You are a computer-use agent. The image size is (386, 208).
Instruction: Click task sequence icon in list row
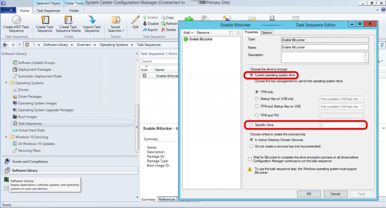click(x=144, y=76)
